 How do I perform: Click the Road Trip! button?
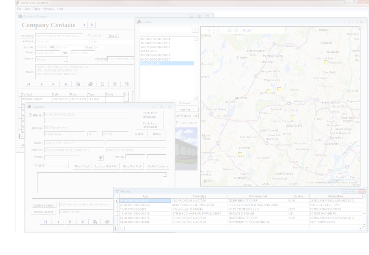(82, 166)
